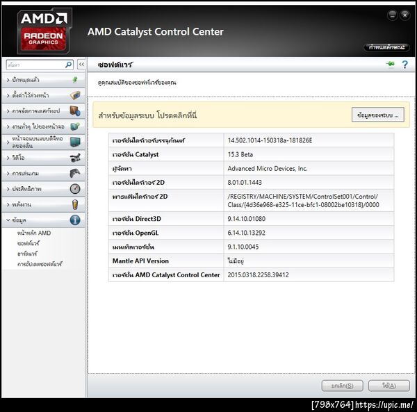Click the Digital Flat-Panel monitor icon
The height and width of the screenshot is (412, 417).
pos(75,142)
